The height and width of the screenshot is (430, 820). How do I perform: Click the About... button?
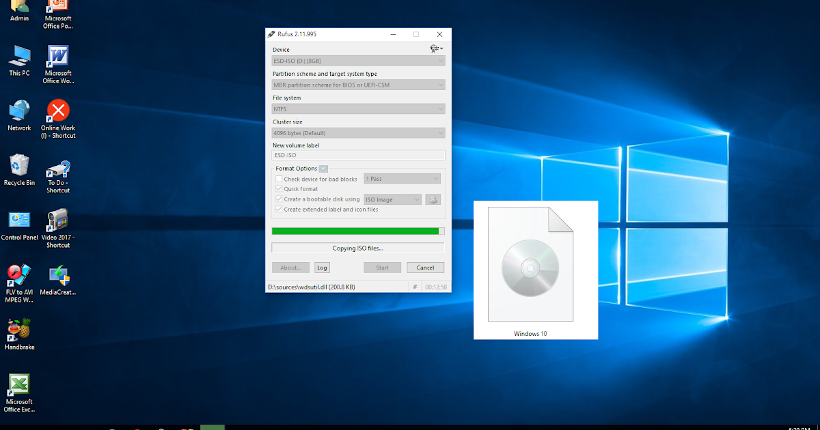click(290, 268)
